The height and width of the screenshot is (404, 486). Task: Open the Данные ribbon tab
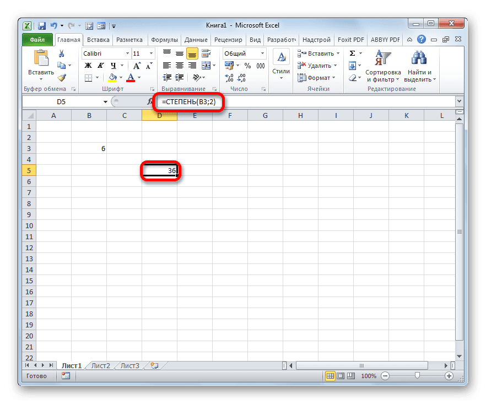coord(197,39)
